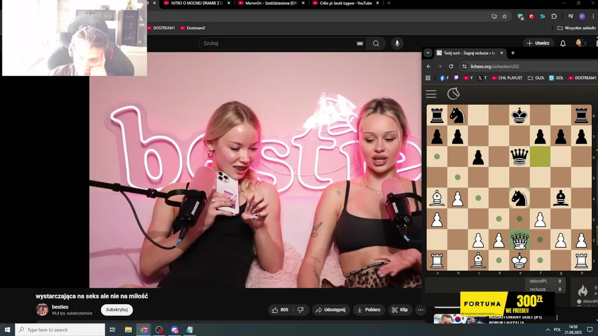Open site info icon beside lichess.org address
598x336 pixels.
click(464, 66)
